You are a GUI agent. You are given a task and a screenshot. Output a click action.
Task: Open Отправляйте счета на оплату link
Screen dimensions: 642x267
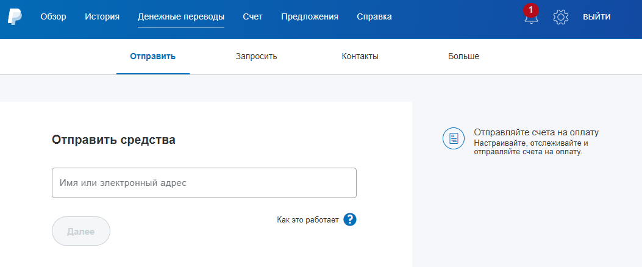(536, 132)
